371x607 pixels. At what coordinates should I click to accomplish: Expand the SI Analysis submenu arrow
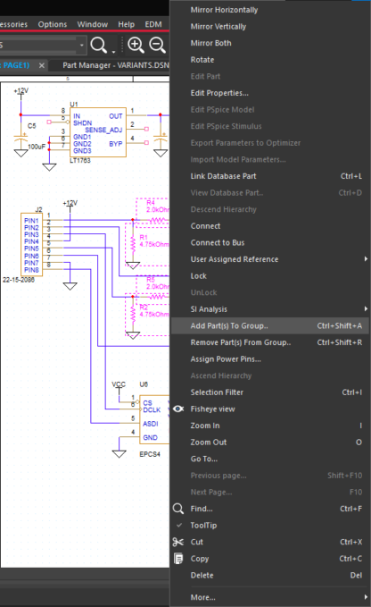click(x=366, y=309)
